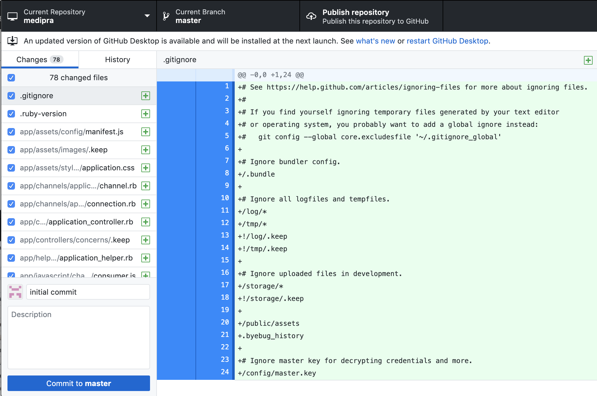Open the Current Repository medipra dropdown

(x=79, y=16)
